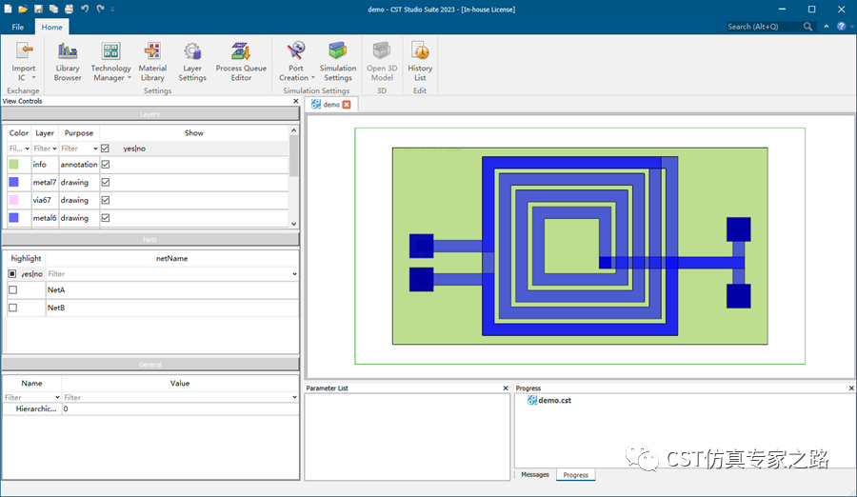This screenshot has width=857, height=497.
Task: Select the Home ribbon tab
Action: [52, 27]
